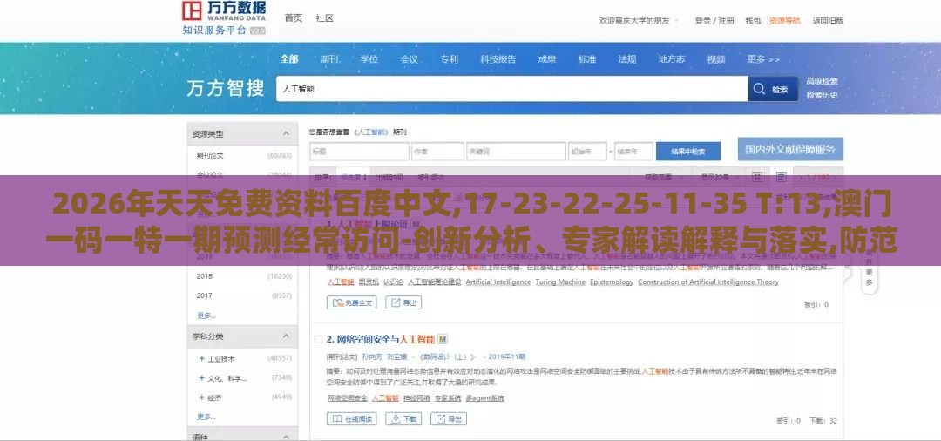941x441 pixels.
Task: Select the 全部 search category tab
Action: pyautogui.click(x=288, y=58)
